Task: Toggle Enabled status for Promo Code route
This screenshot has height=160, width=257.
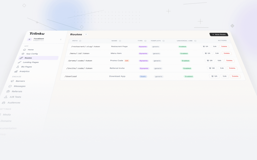Action: coord(186,61)
